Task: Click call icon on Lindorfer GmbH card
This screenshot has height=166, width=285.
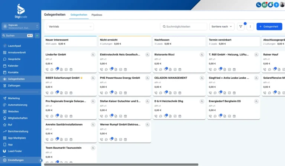Action: pos(47,69)
